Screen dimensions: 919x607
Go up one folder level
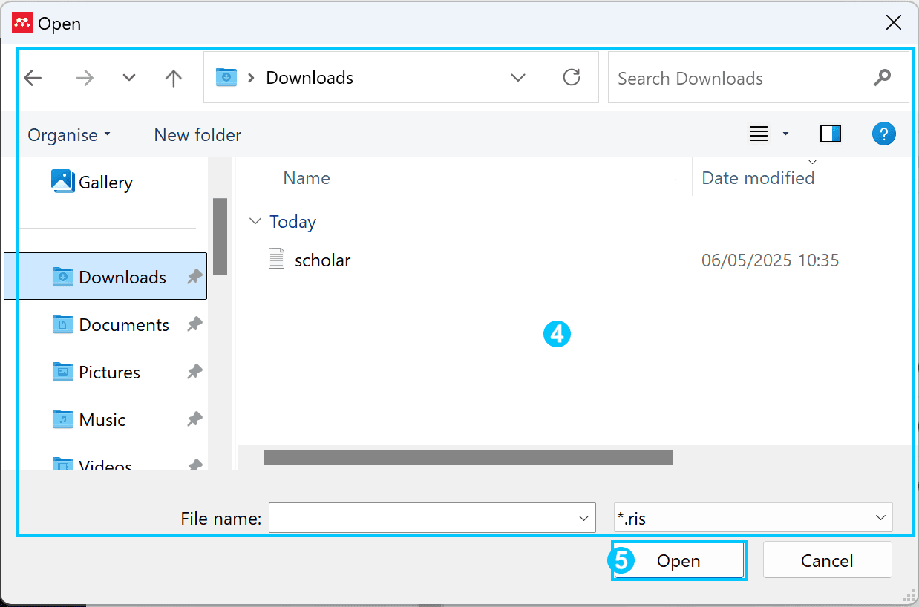coord(174,78)
